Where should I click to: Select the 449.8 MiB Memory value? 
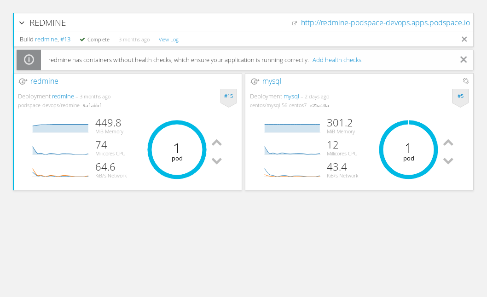point(108,123)
